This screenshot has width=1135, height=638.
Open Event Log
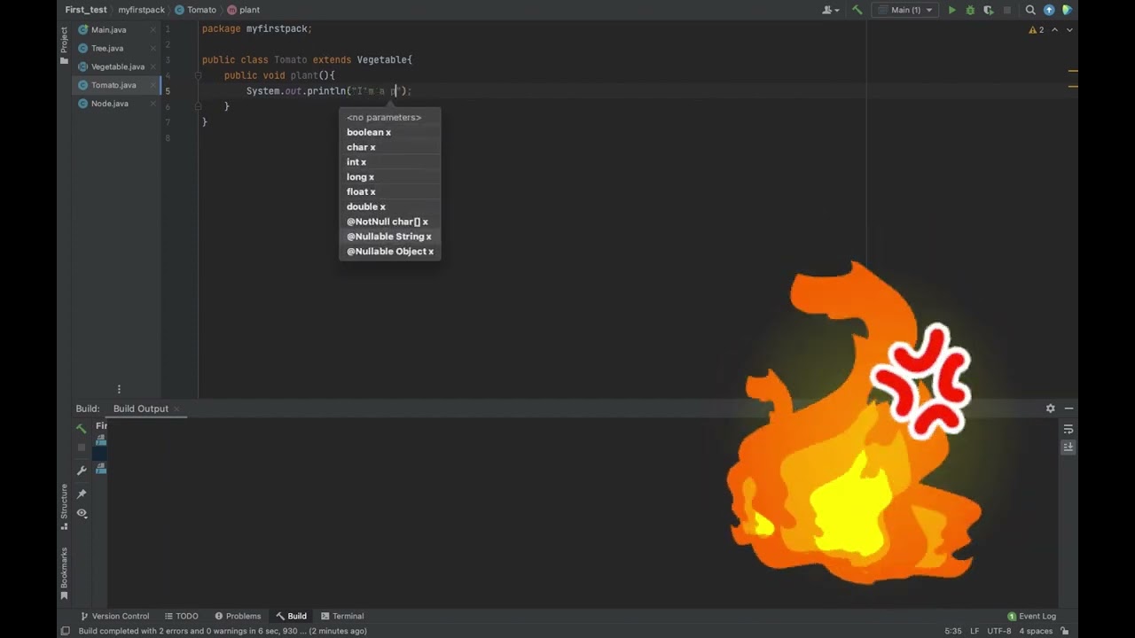[x=1031, y=616]
